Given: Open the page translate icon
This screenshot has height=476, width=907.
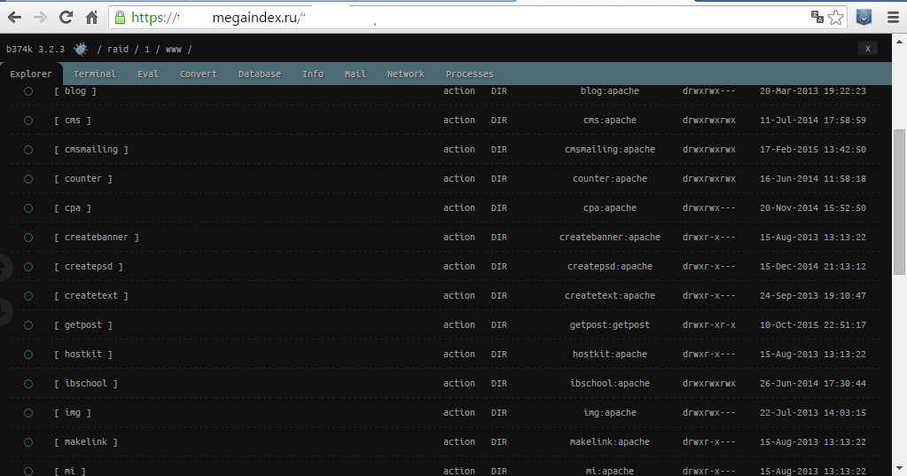Looking at the screenshot, I should pos(817,17).
